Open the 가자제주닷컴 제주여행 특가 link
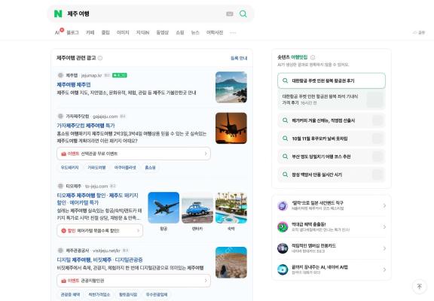Image resolution: width=434 pixels, height=301 pixels. 86,126
